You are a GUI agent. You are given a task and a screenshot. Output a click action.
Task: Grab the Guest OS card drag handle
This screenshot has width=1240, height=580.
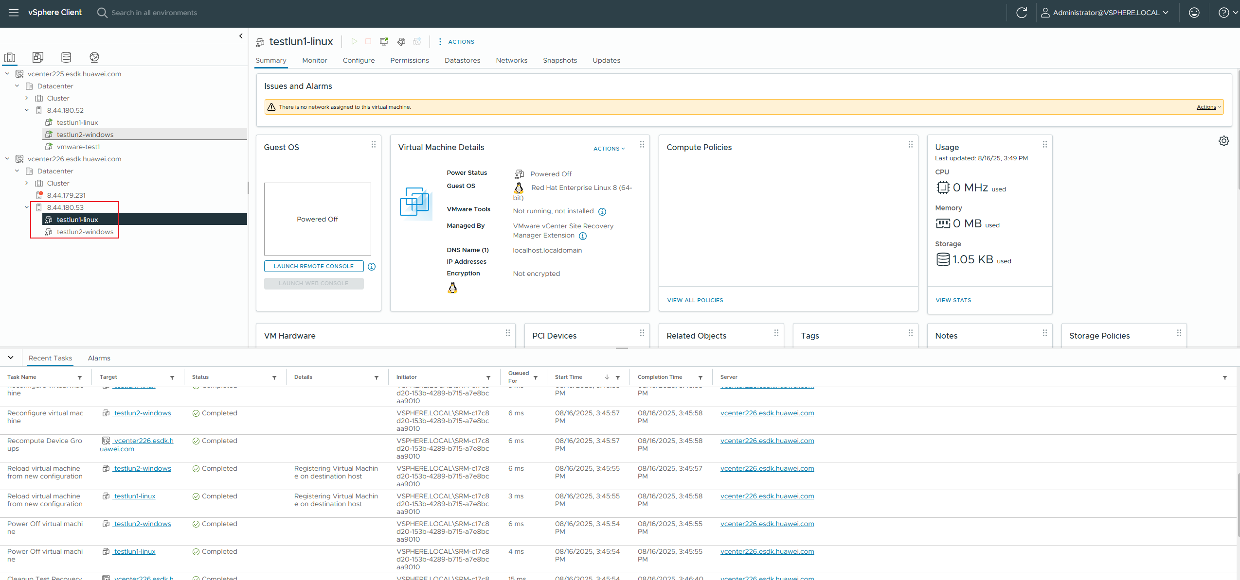[374, 144]
